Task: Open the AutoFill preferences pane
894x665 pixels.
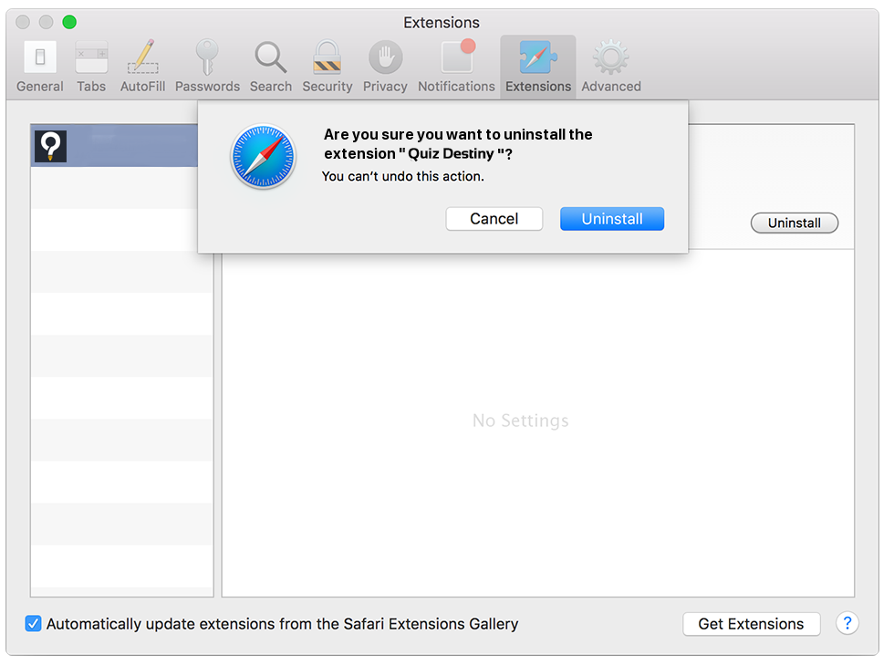Action: (142, 67)
